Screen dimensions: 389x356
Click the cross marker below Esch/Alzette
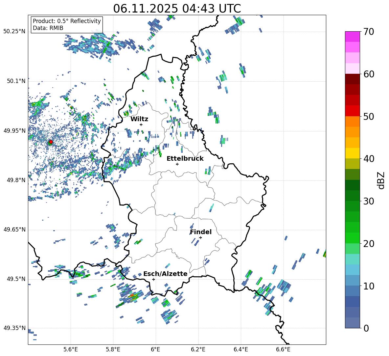[153, 279]
